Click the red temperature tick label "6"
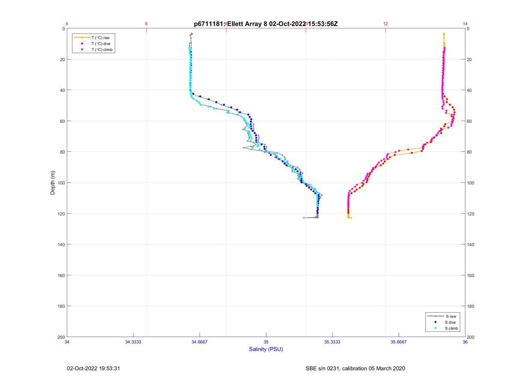The image size is (514, 379). (x=146, y=24)
